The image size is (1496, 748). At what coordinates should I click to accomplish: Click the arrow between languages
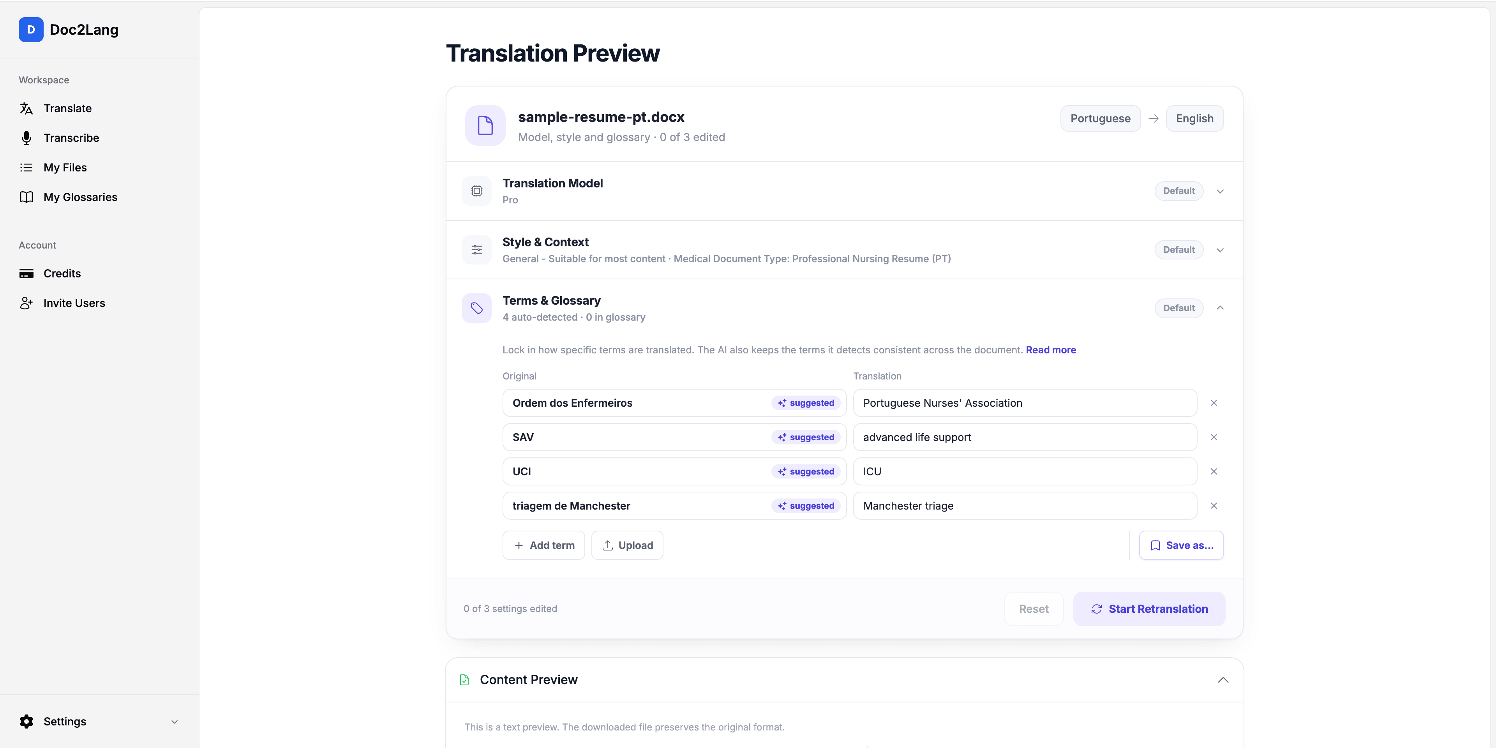pos(1153,118)
